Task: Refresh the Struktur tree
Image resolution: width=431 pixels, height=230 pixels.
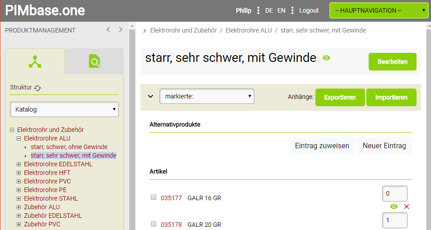Action: coord(38,88)
